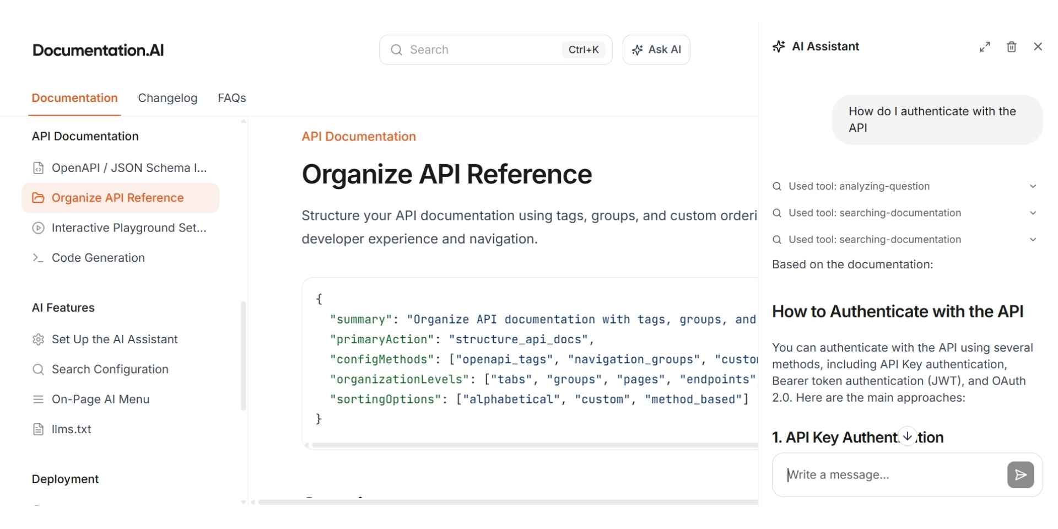This screenshot has width=1058, height=529.
Task: Expand the first 'searching-documentation' tool chevron
Action: tap(1033, 213)
